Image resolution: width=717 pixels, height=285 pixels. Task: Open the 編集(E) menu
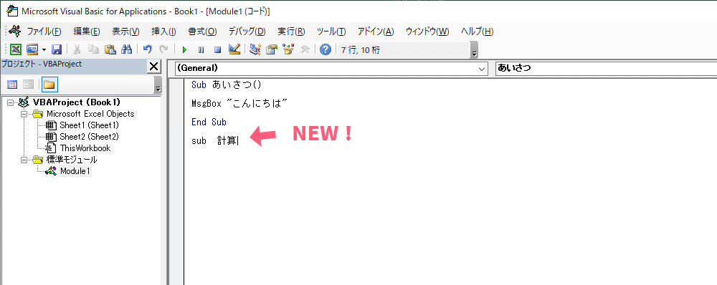coord(87,32)
